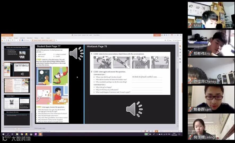235x143 pixels.
Task: Open the orange Presentation application menu
Action: tap(7, 35)
